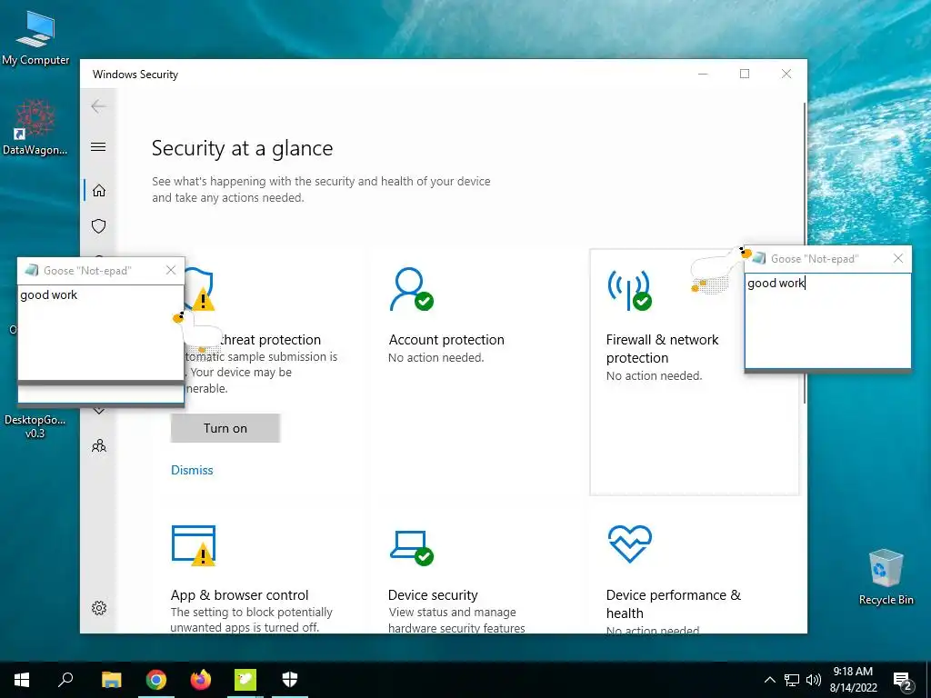Image resolution: width=931 pixels, height=698 pixels.
Task: Select the Recycle Bin desktop icon
Action: pyautogui.click(x=886, y=576)
